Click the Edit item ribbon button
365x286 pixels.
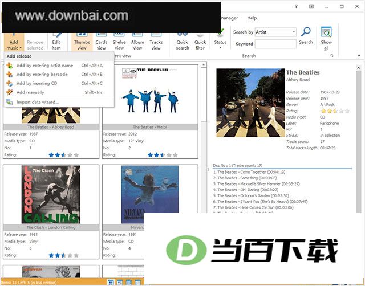point(56,42)
